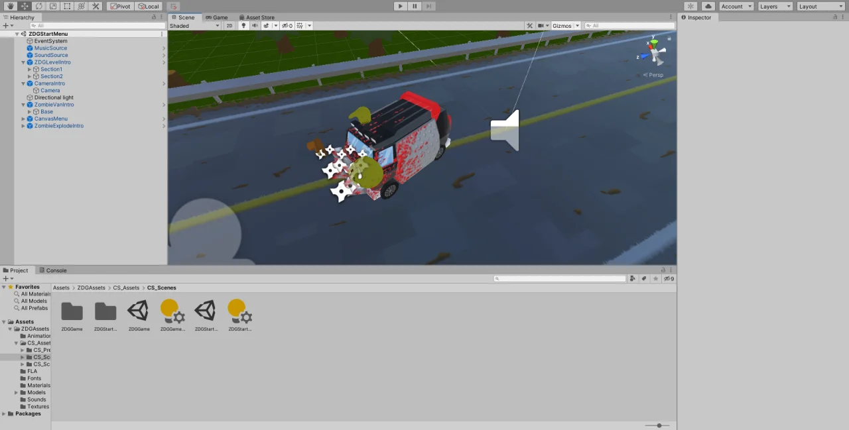
Task: Open the Gizmos menu
Action: click(x=562, y=26)
